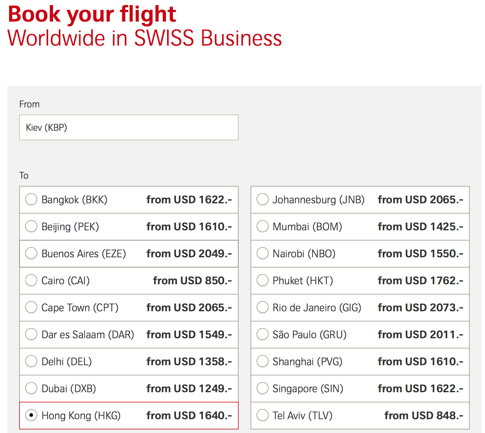This screenshot has width=485, height=433.
Task: Select the Shanghai (PVG) radio button
Action: [263, 361]
